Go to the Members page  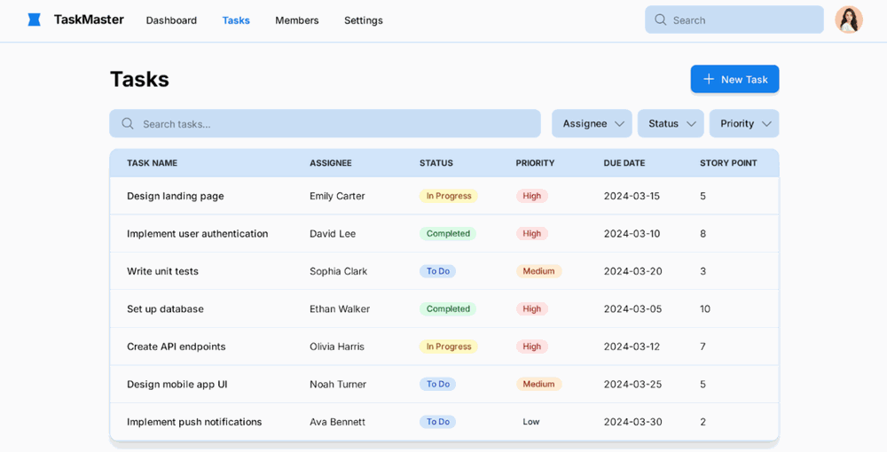pos(297,20)
